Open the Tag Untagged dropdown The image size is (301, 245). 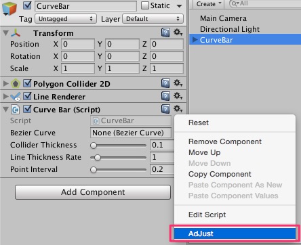[x=66, y=19]
